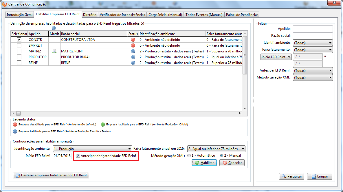Open Método geração XML filter dropdown
Image resolution: width=343 pixels, height=192 pixels.
click(x=313, y=78)
